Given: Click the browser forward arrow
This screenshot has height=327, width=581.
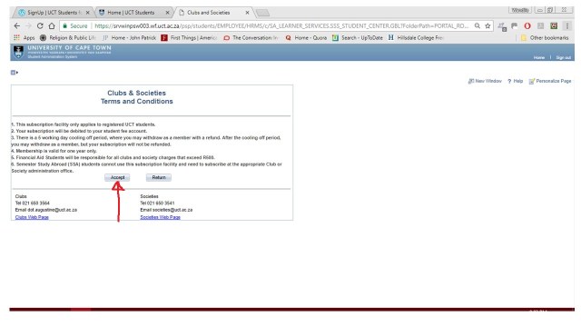Looking at the screenshot, I should click(x=28, y=26).
